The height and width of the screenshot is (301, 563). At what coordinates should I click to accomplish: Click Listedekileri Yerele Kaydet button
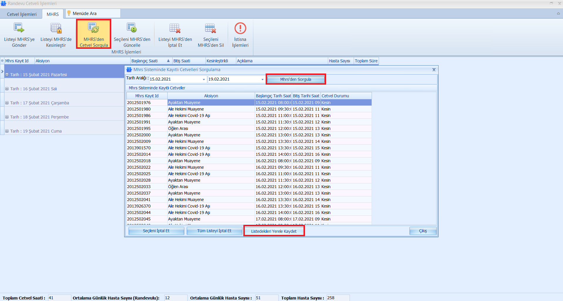274,231
